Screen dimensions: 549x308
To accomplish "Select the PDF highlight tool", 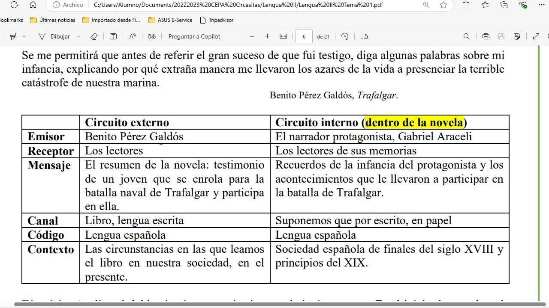I will (x=13, y=36).
